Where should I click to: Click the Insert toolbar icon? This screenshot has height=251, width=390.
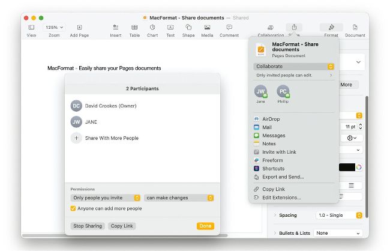tap(115, 28)
